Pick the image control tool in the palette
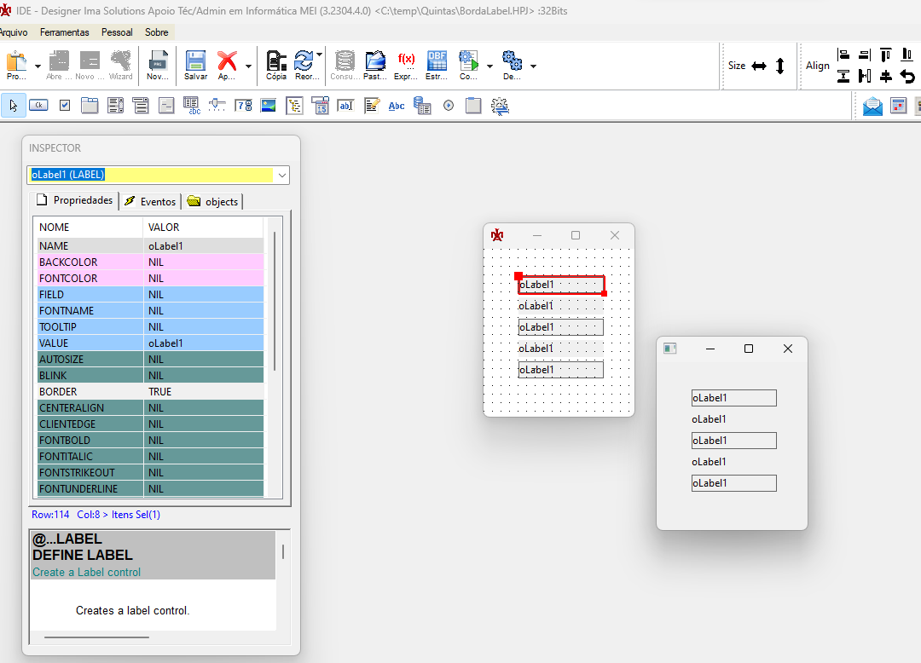This screenshot has width=921, height=663. coord(268,106)
